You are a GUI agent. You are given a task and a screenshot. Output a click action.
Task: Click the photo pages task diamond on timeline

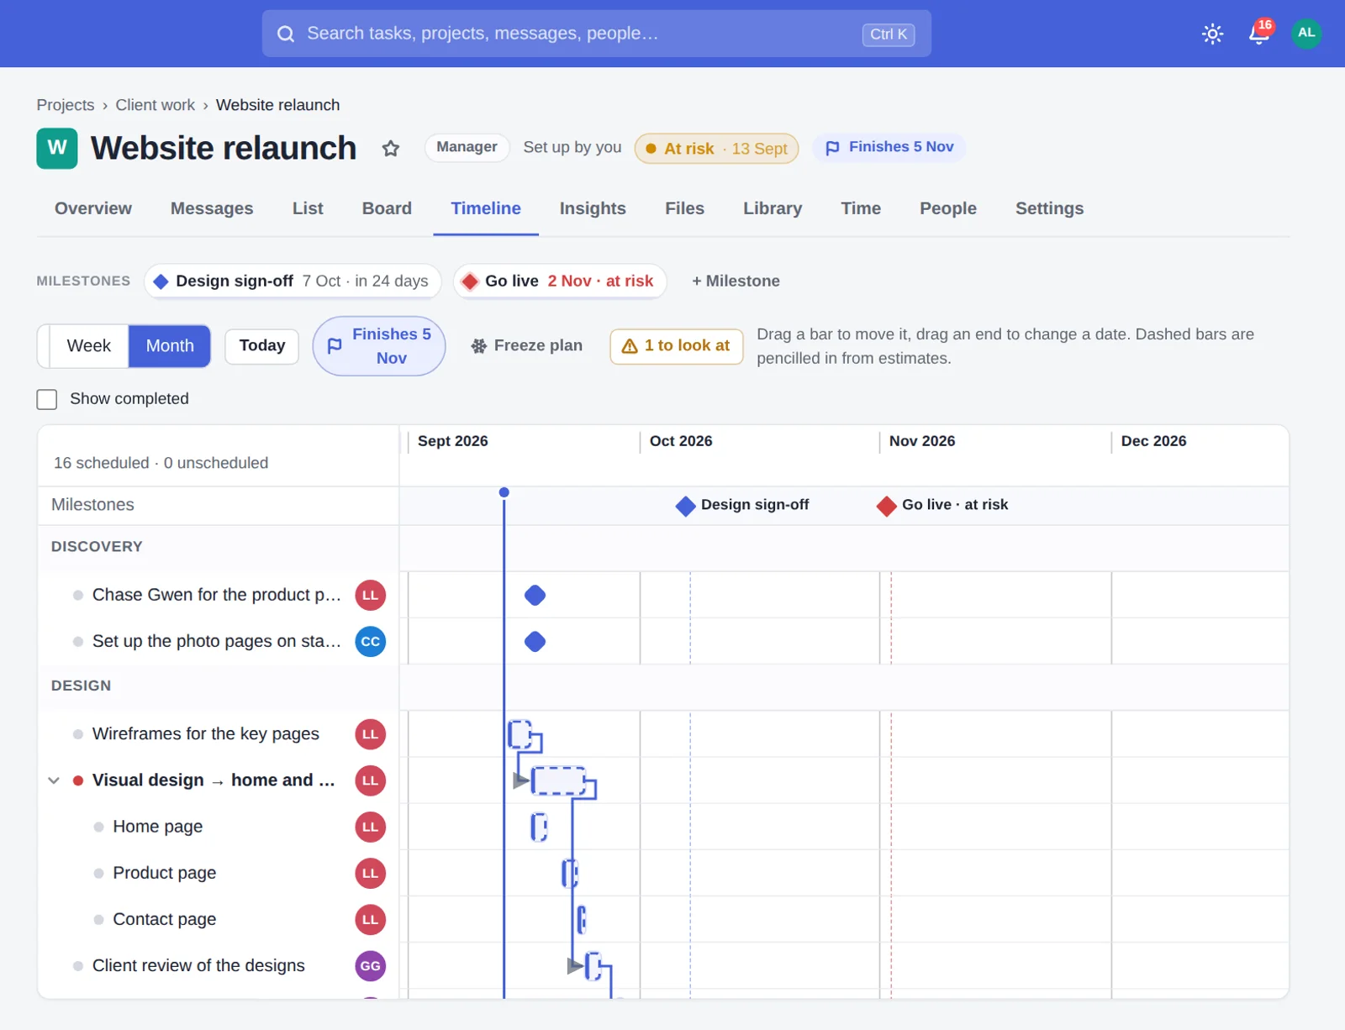[x=535, y=642]
